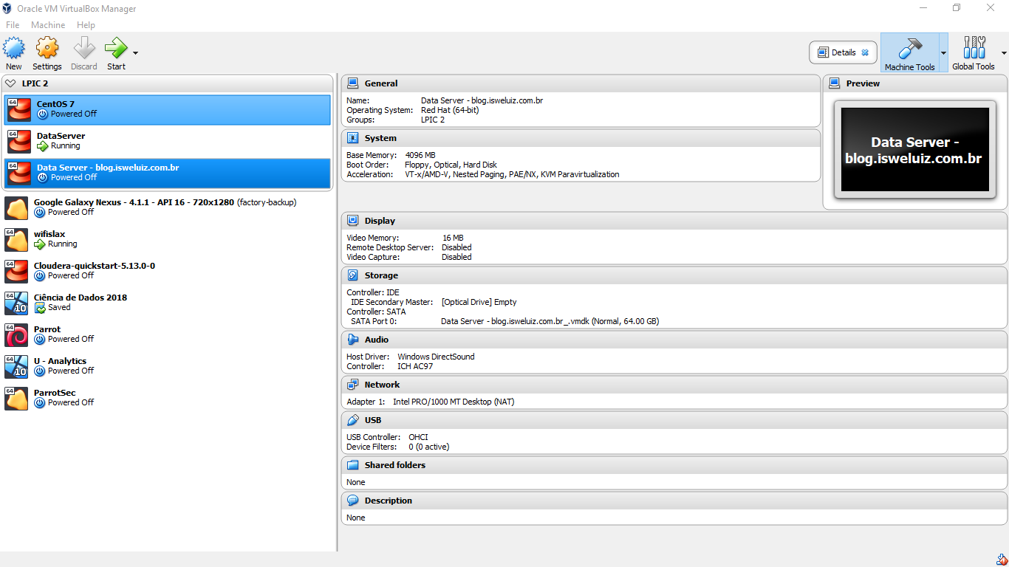Select the CentOS 7 virtual machine
This screenshot has height=567, width=1009.
coord(168,109)
